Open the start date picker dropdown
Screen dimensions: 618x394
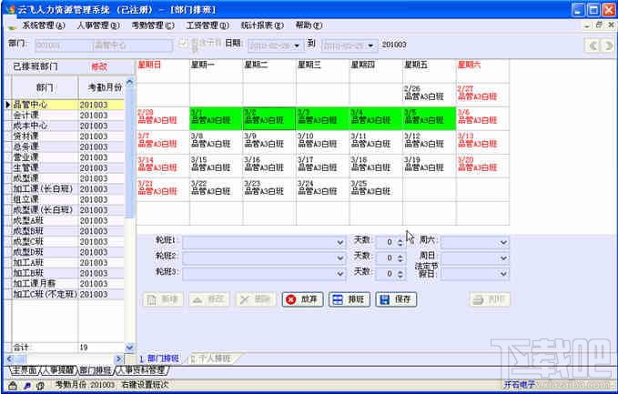tap(297, 45)
